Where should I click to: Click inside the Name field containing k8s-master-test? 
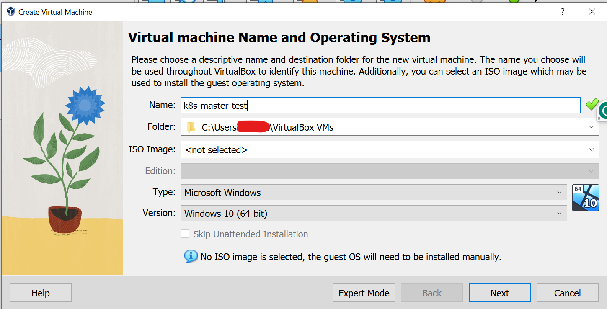tap(380, 106)
